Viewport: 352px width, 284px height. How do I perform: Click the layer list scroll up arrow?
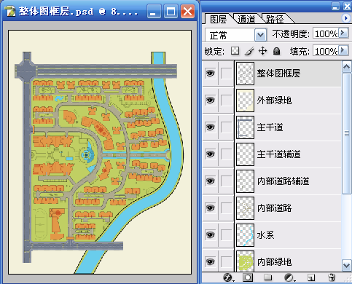pos(346,67)
